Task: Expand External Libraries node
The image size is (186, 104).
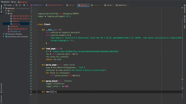Action: pyautogui.click(x=3, y=34)
